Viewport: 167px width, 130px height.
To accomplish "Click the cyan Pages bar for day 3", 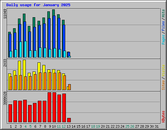I will 21,49.
